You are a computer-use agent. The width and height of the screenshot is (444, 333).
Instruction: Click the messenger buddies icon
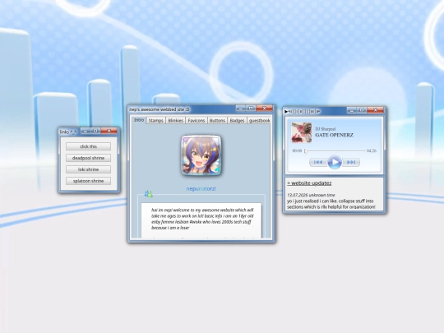click(148, 194)
